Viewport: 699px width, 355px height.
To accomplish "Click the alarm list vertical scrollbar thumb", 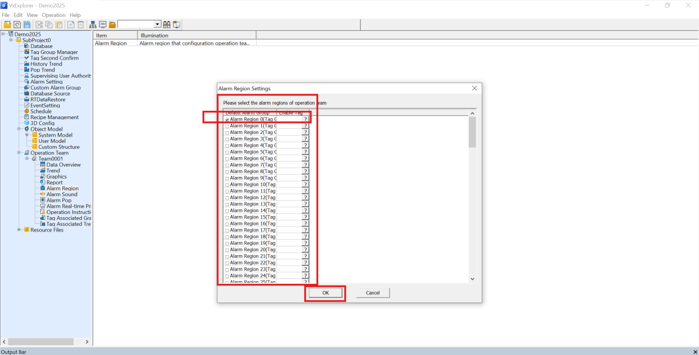I will point(472,132).
